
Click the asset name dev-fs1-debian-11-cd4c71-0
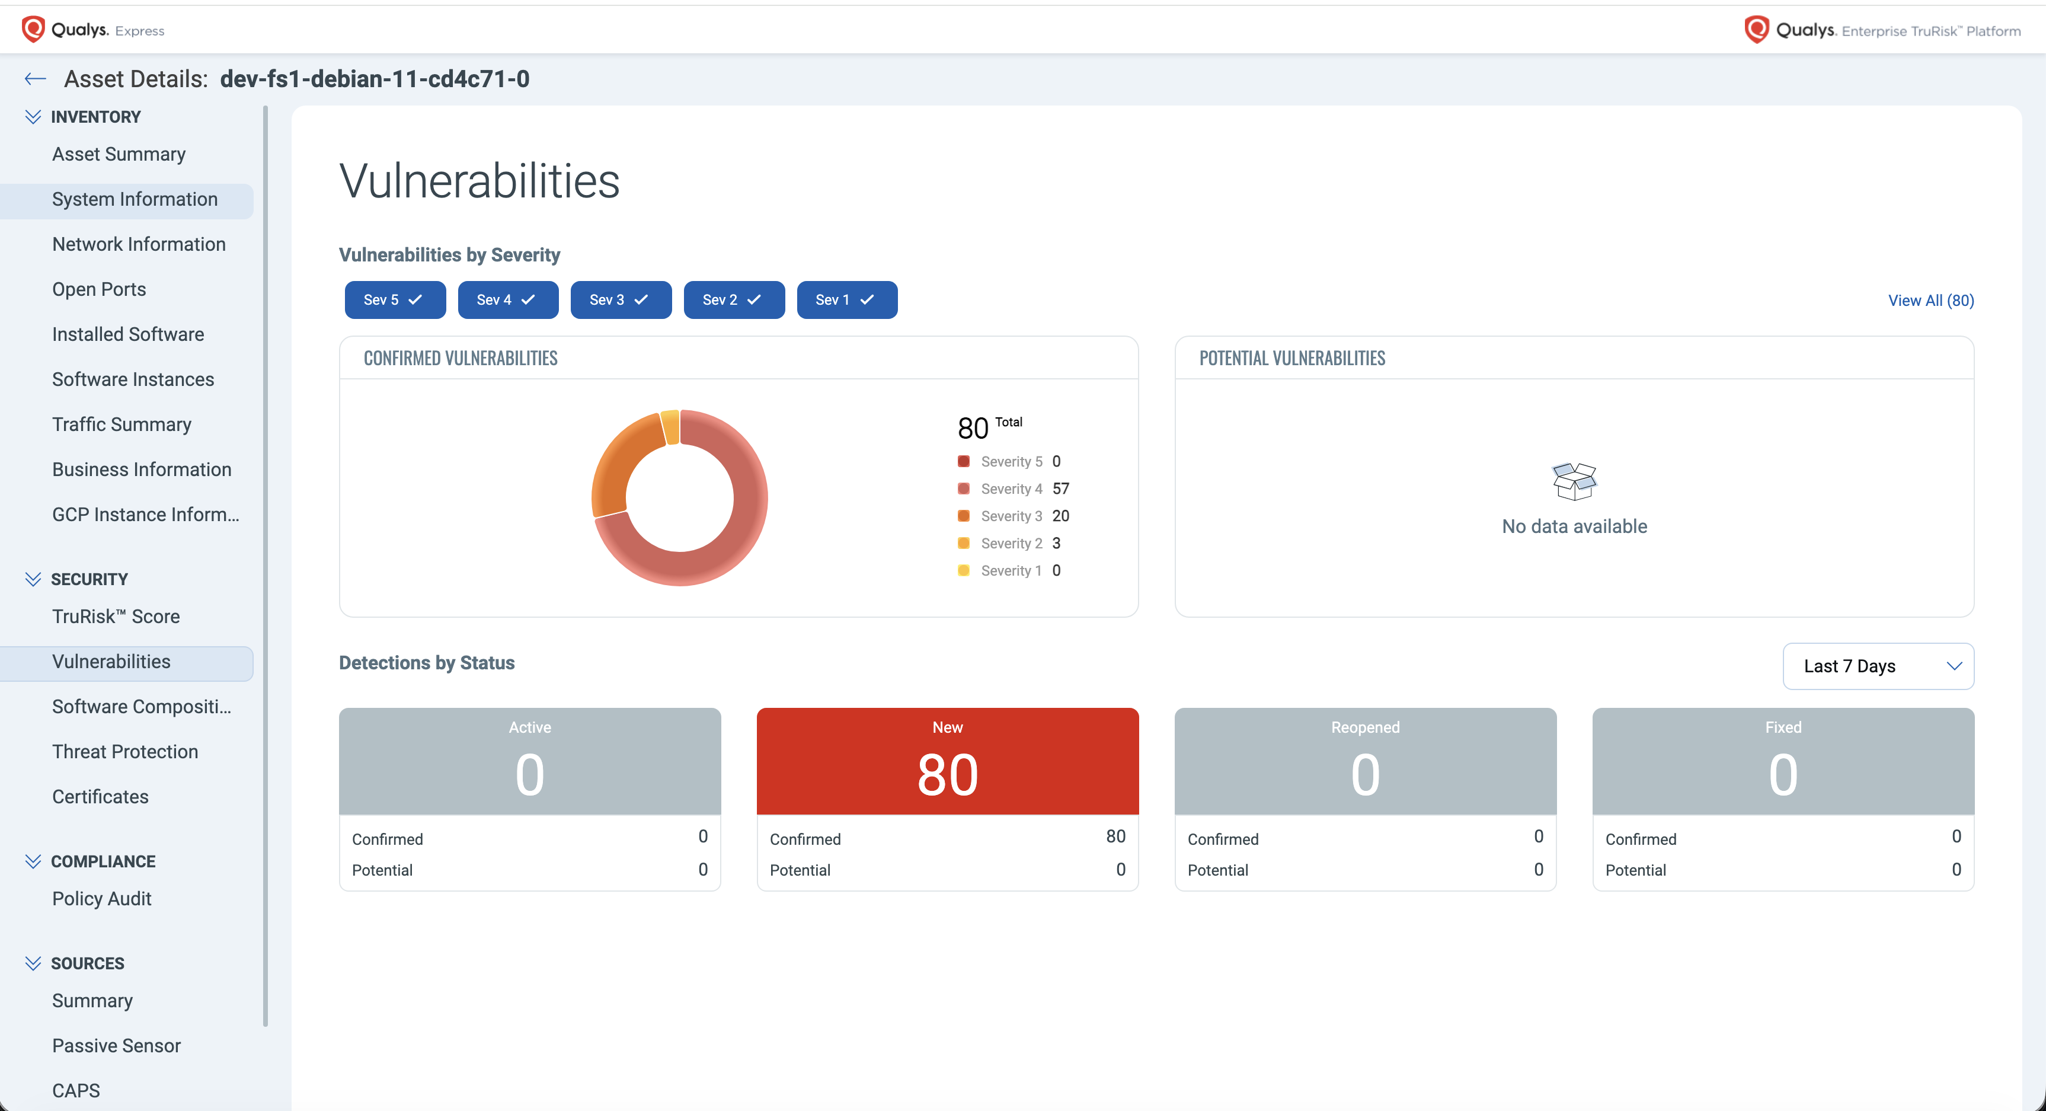pos(374,79)
